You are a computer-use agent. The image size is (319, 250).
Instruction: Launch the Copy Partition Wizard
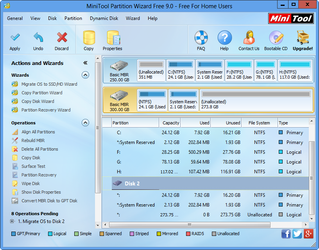coord(42,93)
